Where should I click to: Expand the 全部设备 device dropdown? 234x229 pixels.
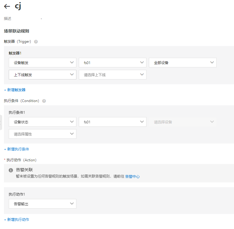(183, 63)
